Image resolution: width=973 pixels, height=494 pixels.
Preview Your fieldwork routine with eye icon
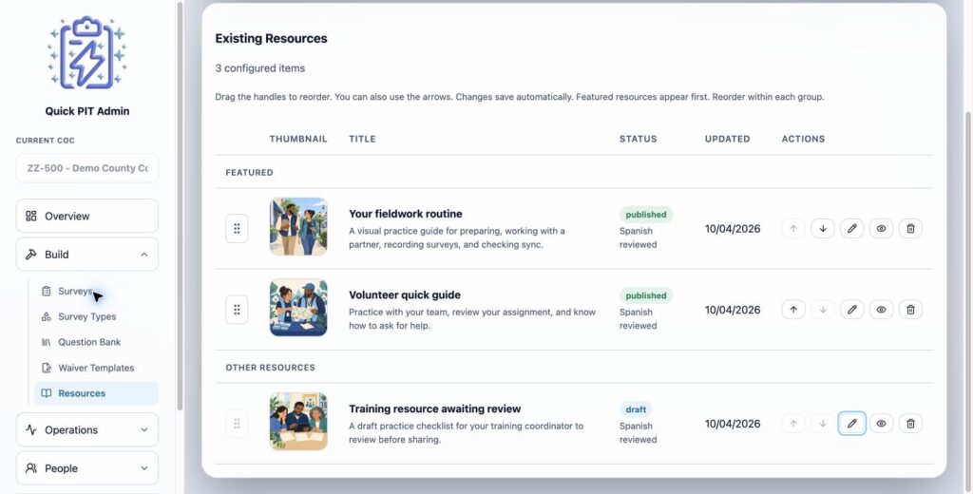pyautogui.click(x=881, y=228)
